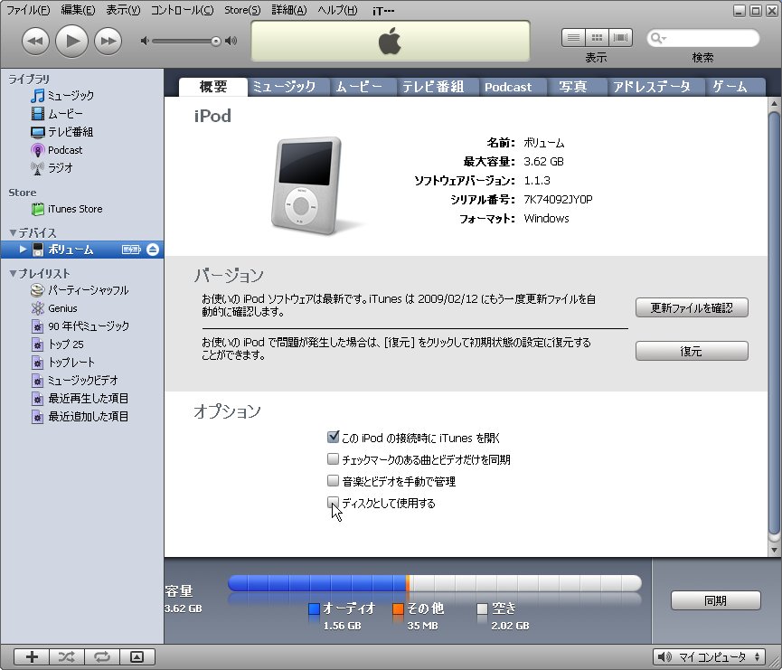Expand the ボリューム iPod device contents
The height and width of the screenshot is (670, 782).
click(23, 249)
